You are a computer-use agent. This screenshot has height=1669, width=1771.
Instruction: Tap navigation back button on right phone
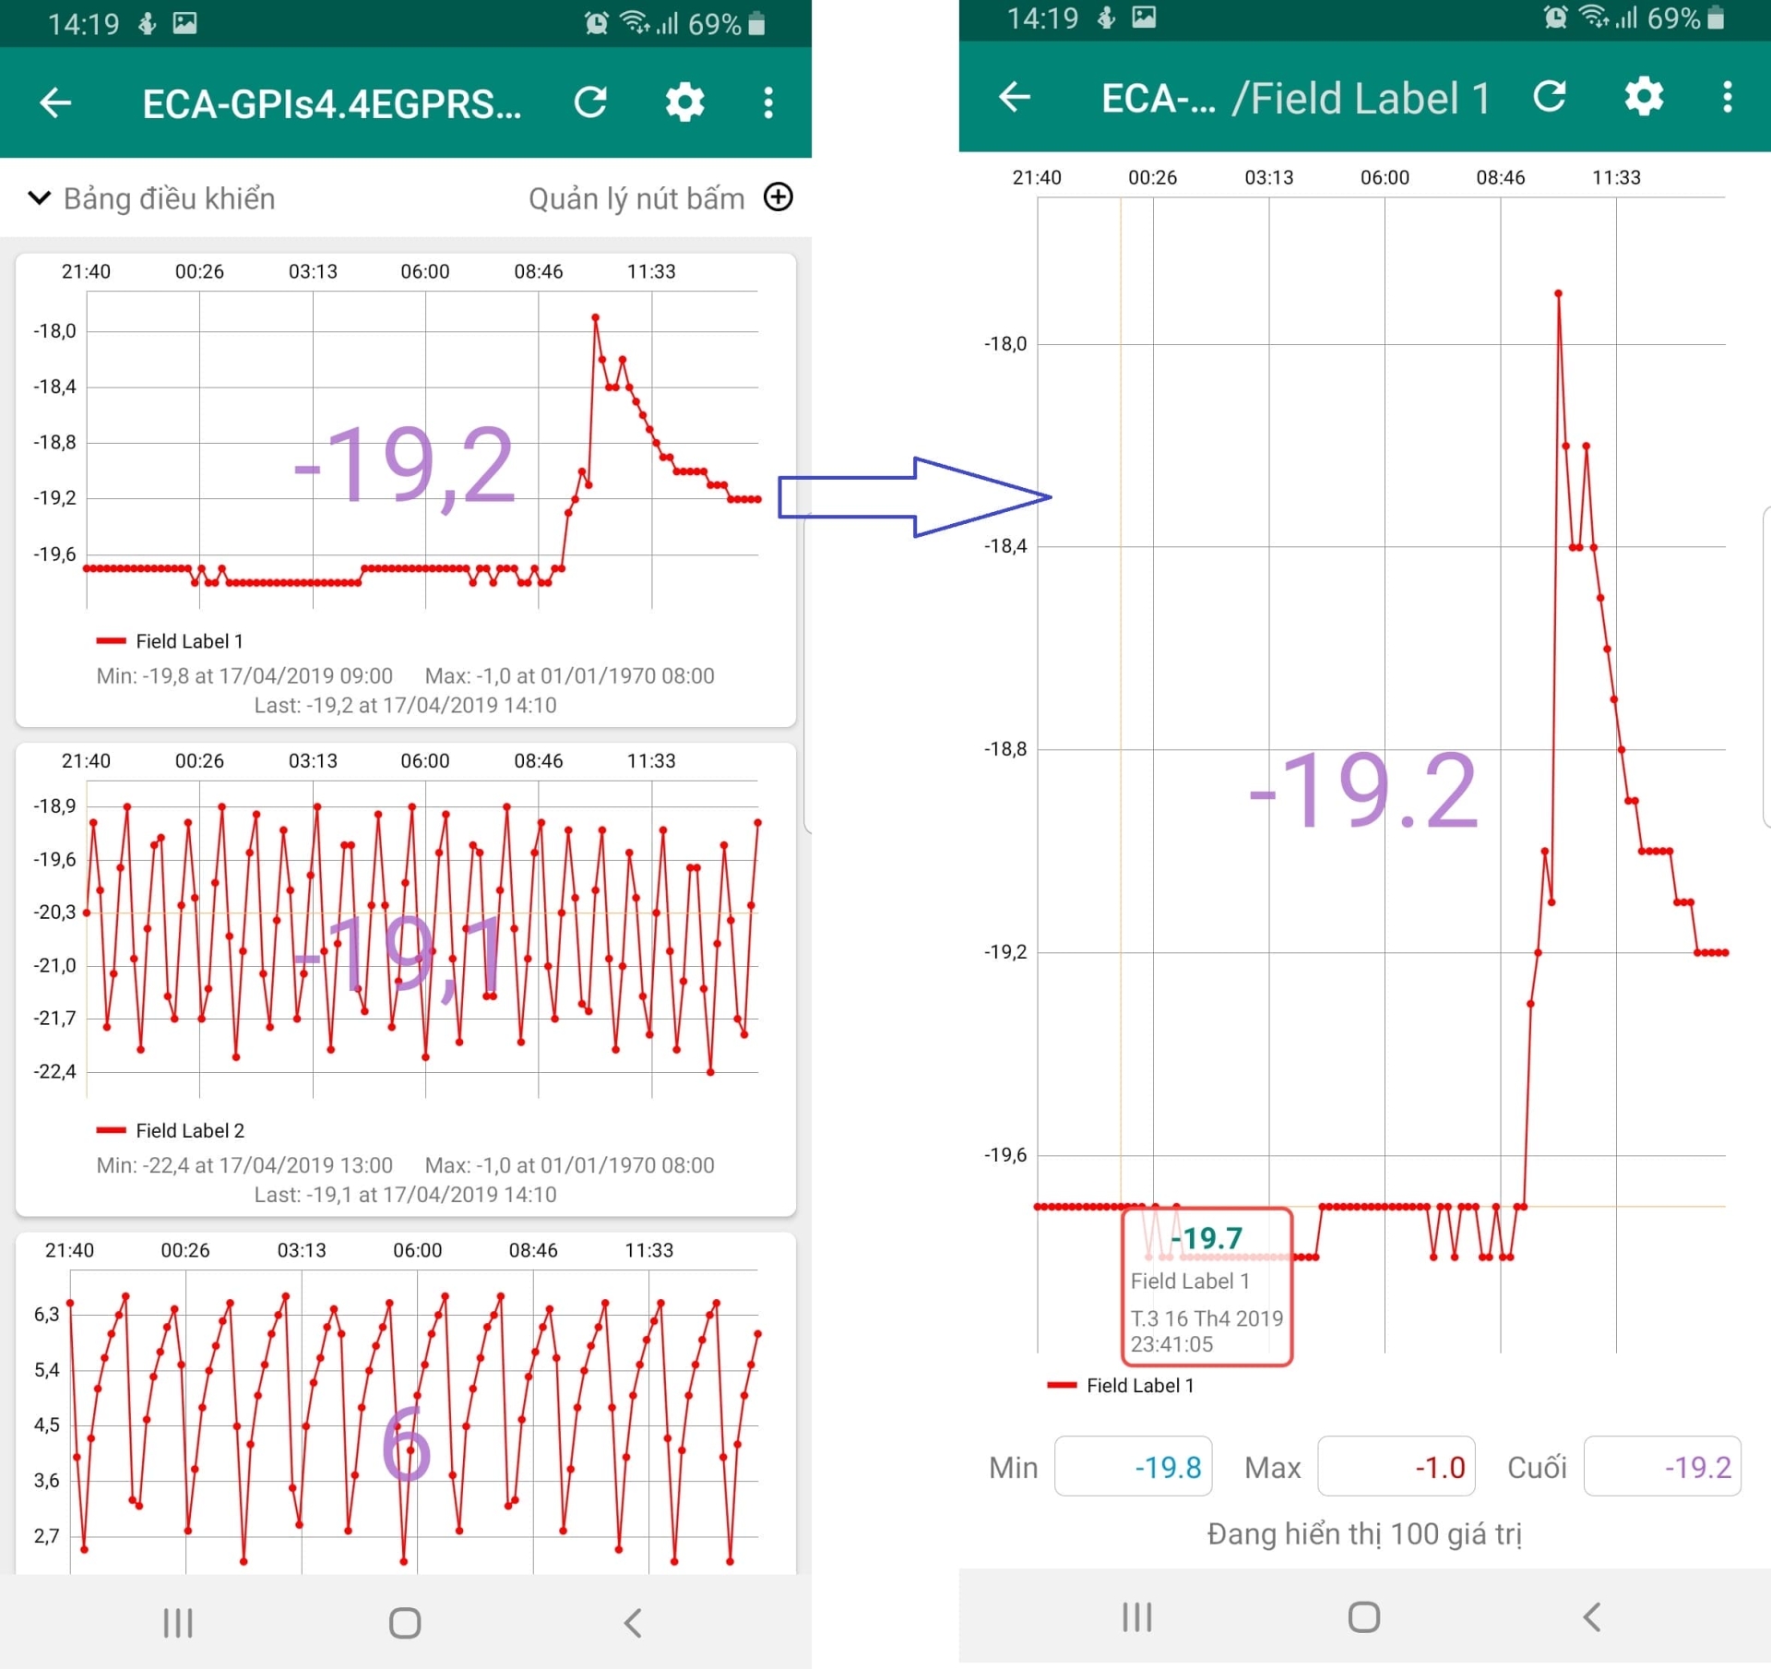point(1592,1617)
